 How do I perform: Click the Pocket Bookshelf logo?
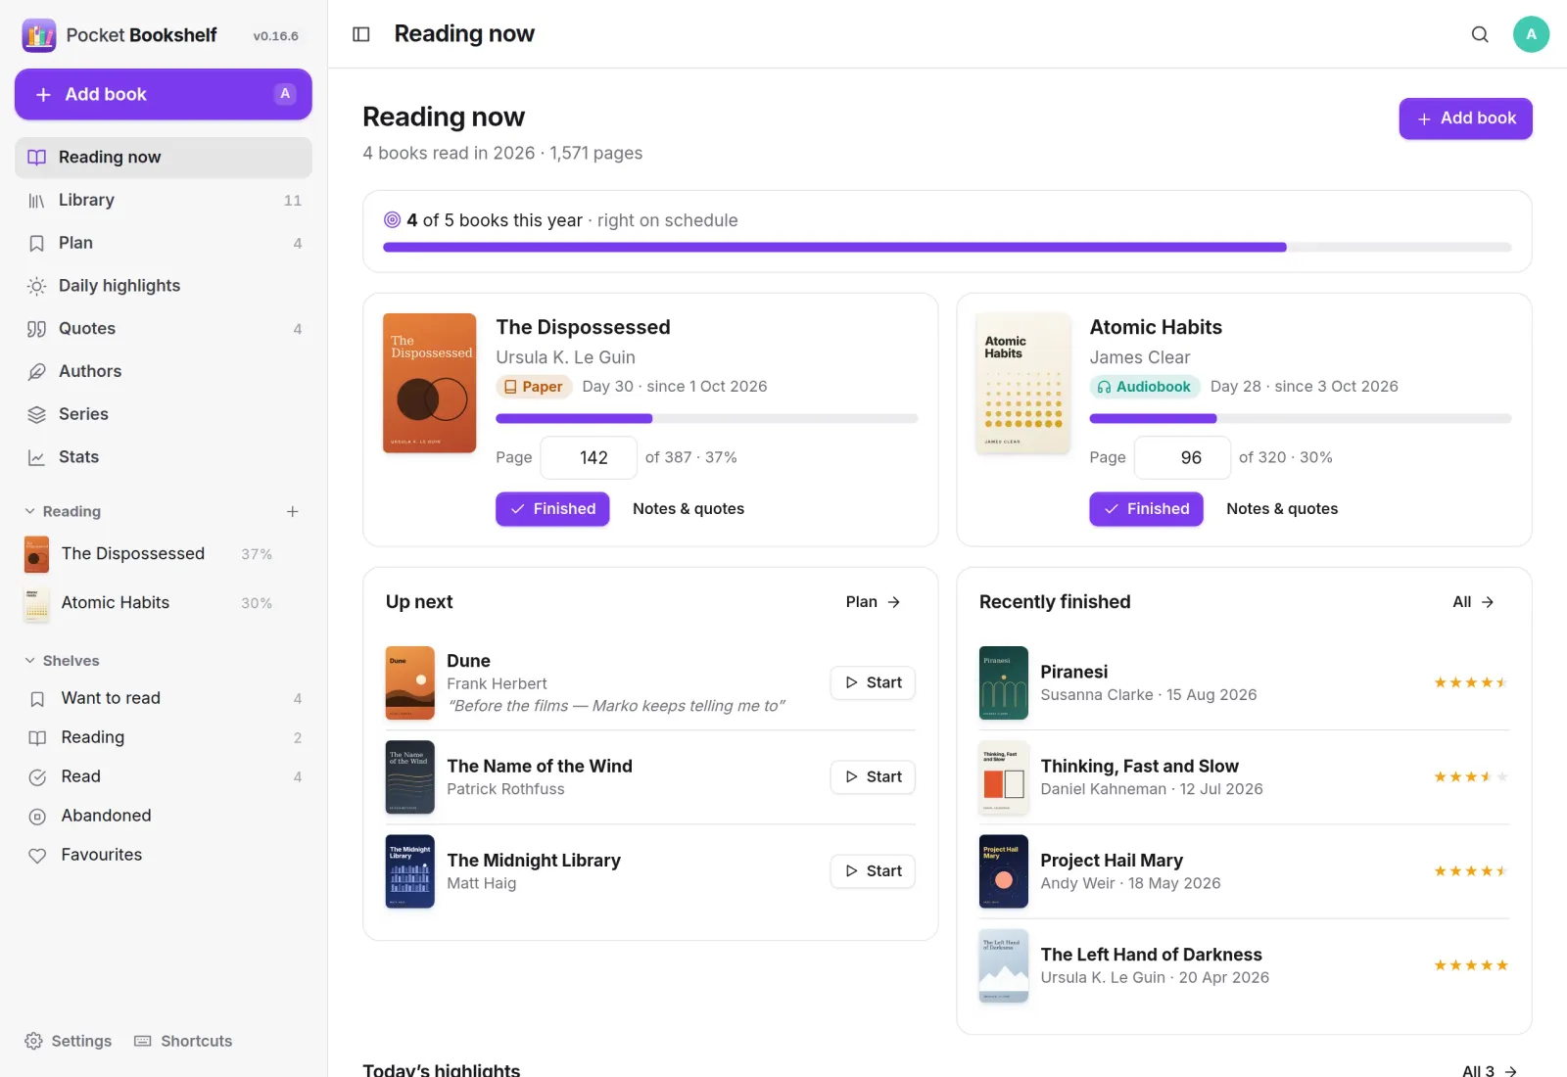pyautogui.click(x=39, y=35)
